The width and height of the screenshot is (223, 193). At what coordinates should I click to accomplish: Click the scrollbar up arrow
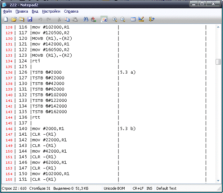[218, 27]
